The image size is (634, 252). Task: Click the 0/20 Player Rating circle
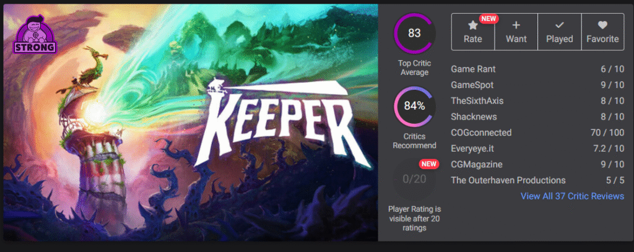414,180
